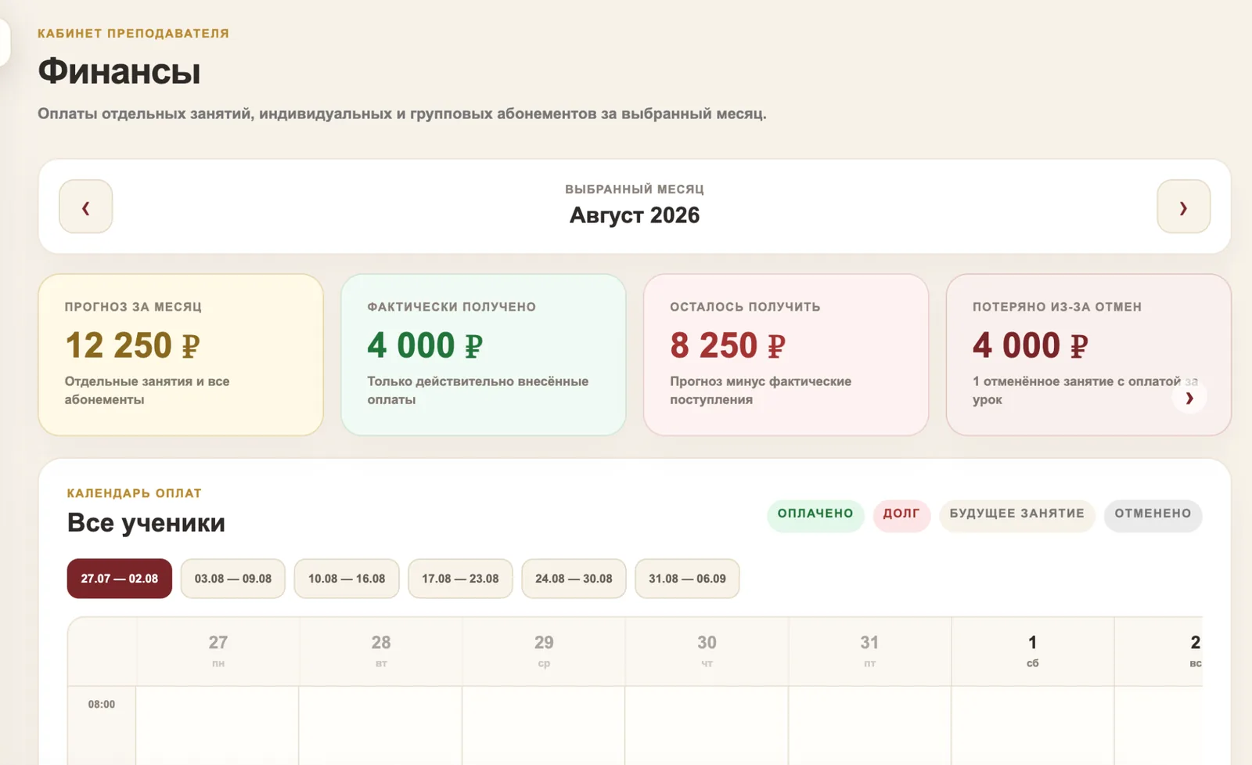Open the Фактически получено card
The width and height of the screenshot is (1252, 765).
(x=484, y=355)
